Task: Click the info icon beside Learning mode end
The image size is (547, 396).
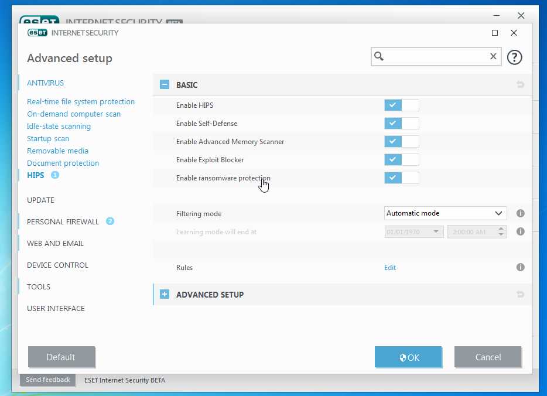Action: click(x=520, y=231)
